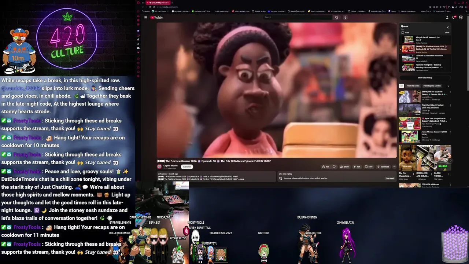
Task: Like the video with thumbs-up 301
Action: [325, 167]
